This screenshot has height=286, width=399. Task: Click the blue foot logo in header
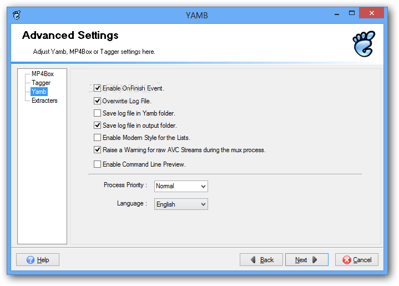(x=363, y=43)
